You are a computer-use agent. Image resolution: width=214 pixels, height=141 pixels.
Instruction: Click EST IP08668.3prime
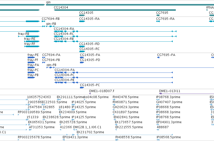[x=168, y=112]
